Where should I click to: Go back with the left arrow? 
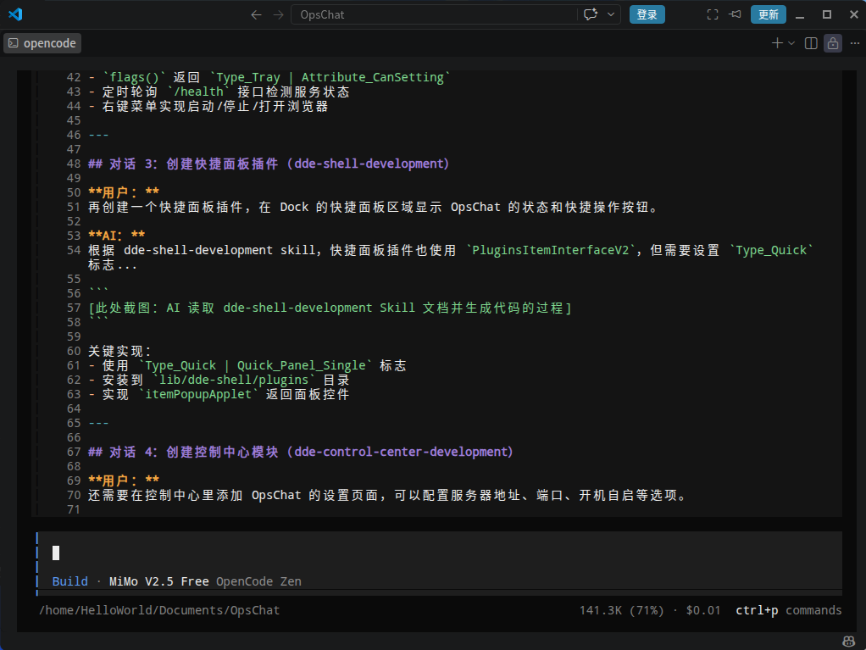click(256, 15)
